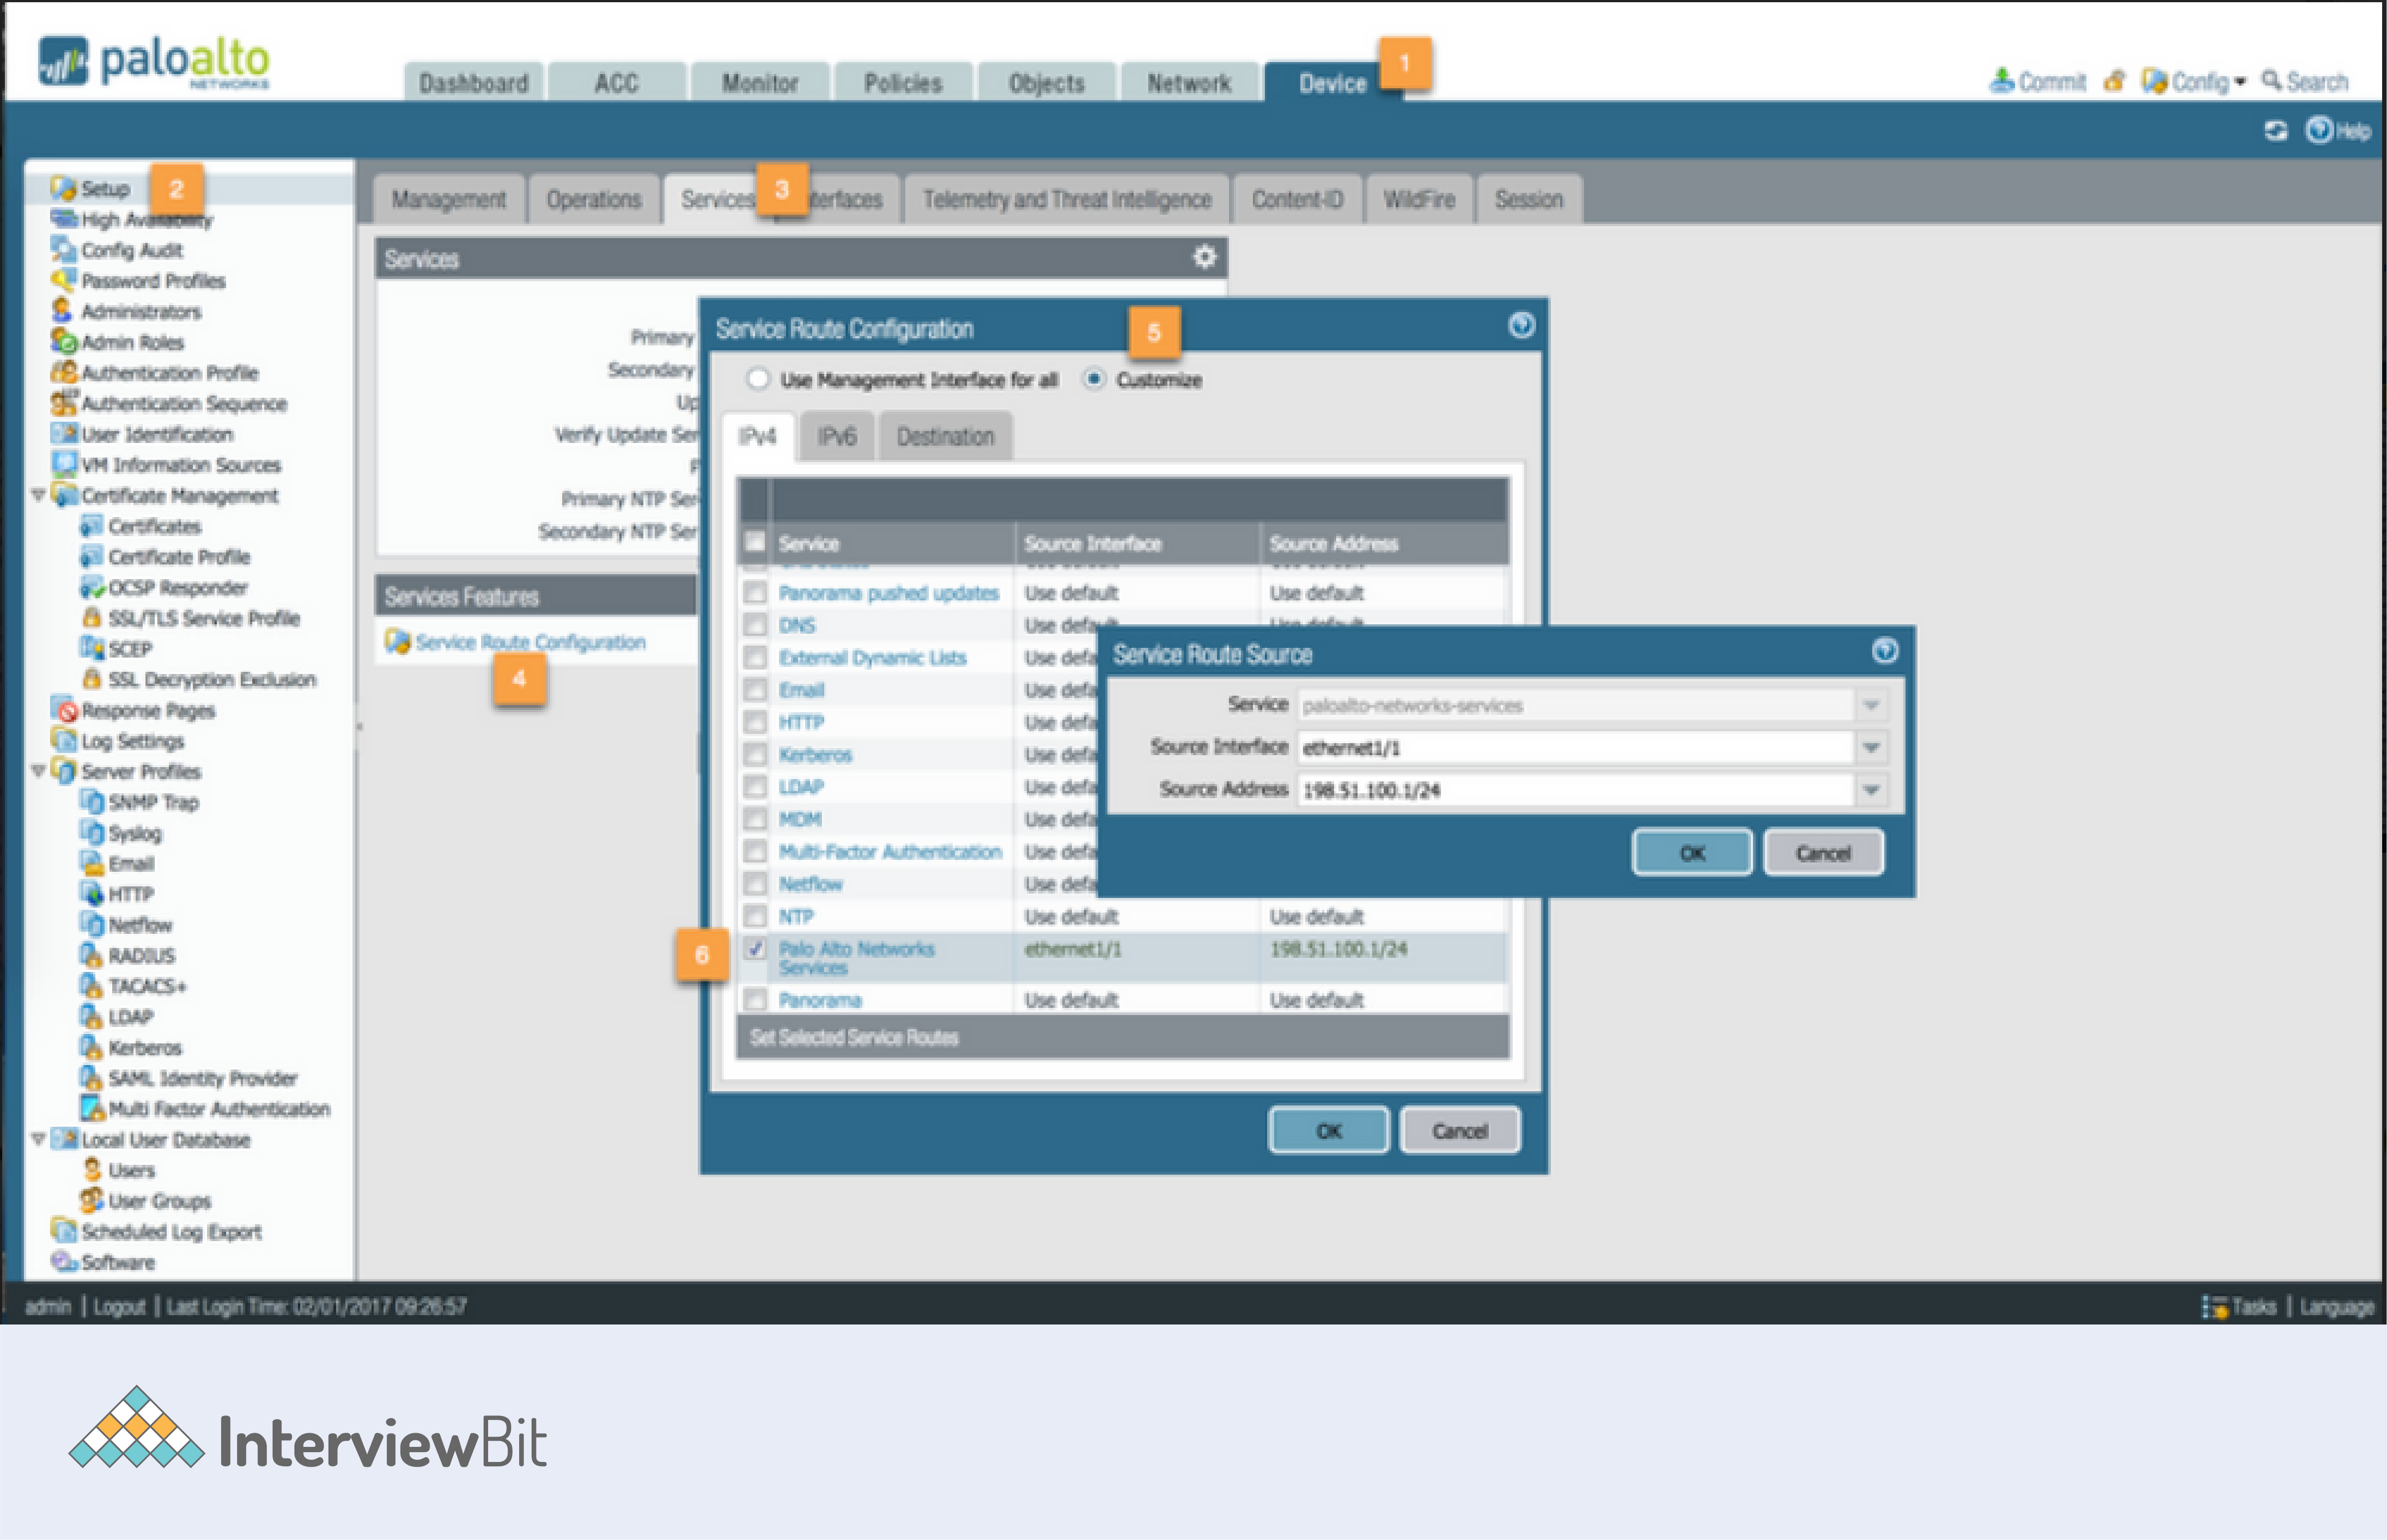Click help icon in Service Route Source dialog
This screenshot has width=2387, height=1540.
1884,652
